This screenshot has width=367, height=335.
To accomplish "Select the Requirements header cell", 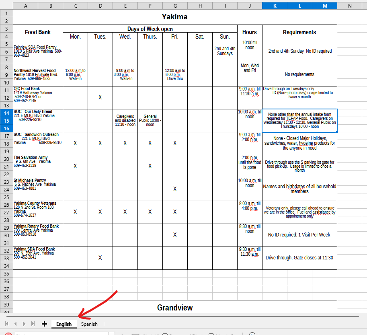I will 299,32.
